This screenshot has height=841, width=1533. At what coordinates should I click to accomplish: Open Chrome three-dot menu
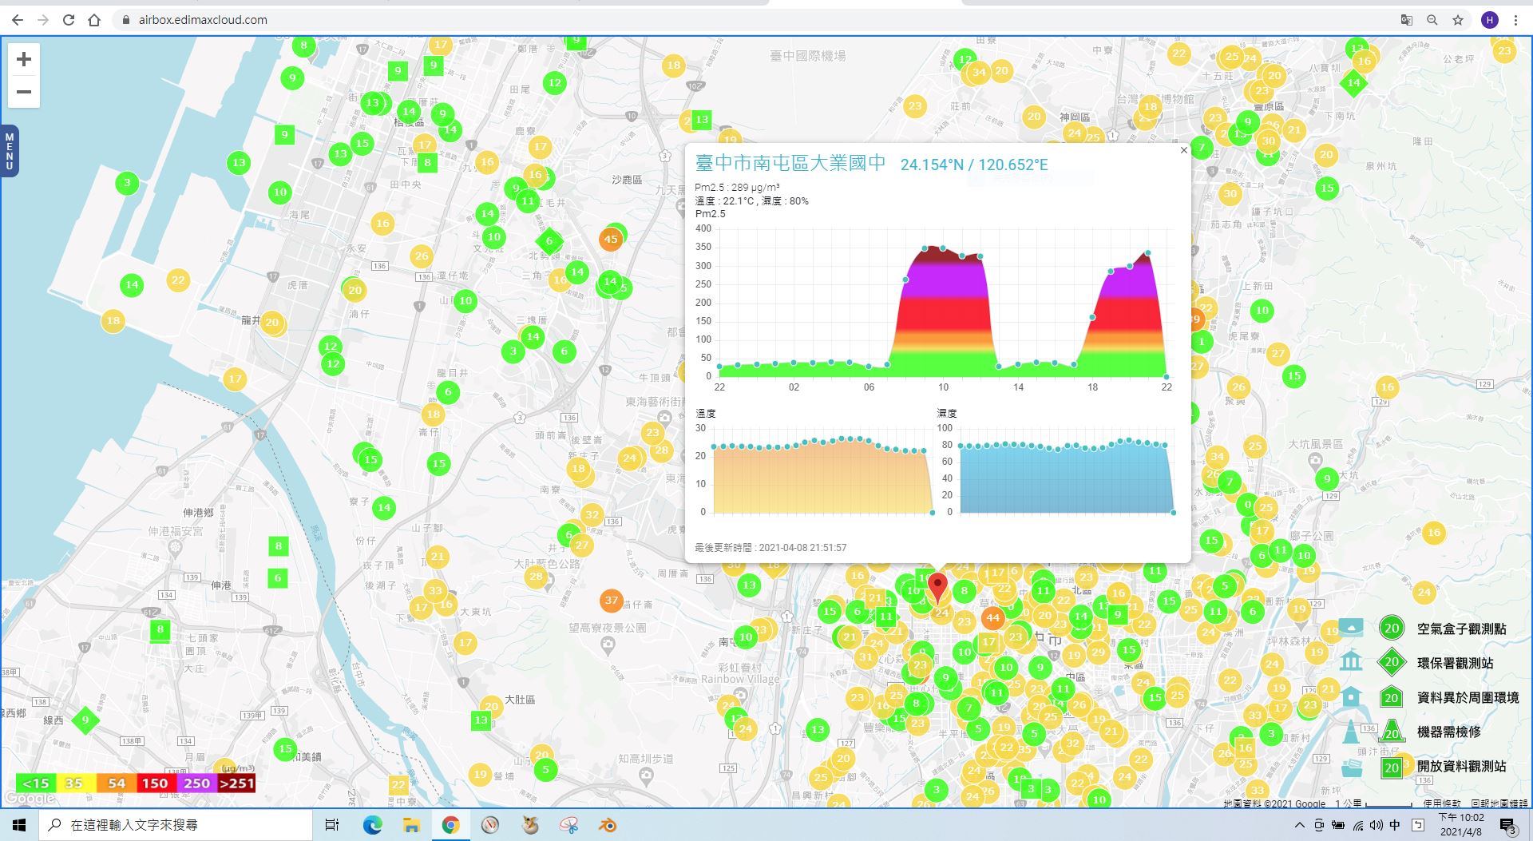pyautogui.click(x=1515, y=20)
